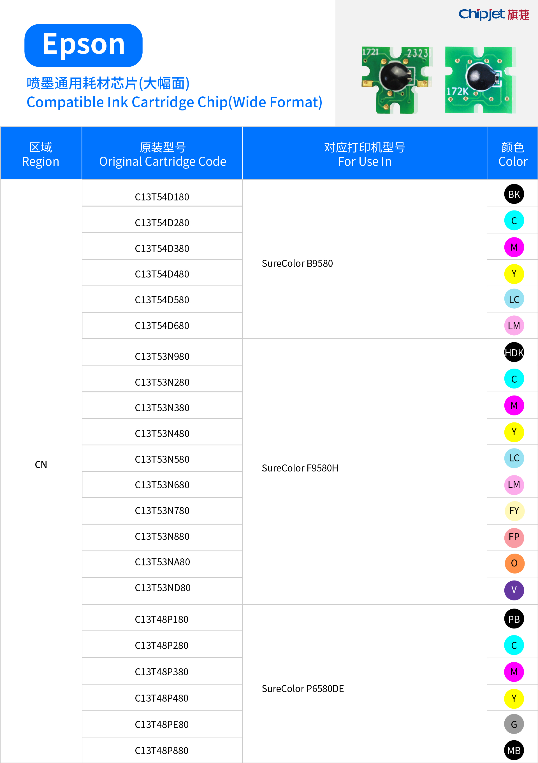Select cartridge code C13T53N480
Screen dimensions: 538x763
click(162, 434)
